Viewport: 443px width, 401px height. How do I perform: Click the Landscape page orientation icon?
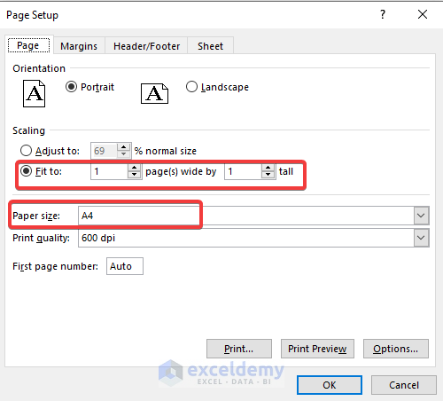pyautogui.click(x=154, y=93)
